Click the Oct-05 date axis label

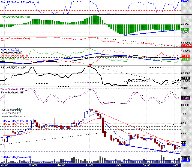coord(33,165)
